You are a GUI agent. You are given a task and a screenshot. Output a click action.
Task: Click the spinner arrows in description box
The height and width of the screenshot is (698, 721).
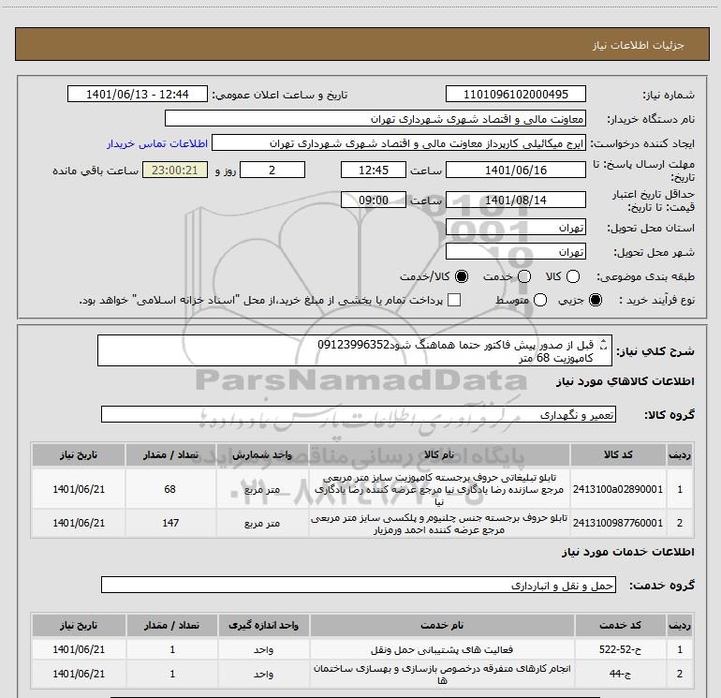(604, 344)
